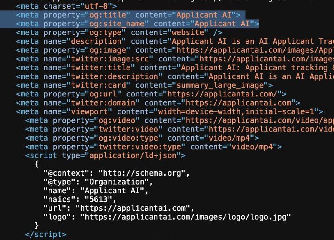Screen dimensions: 334x240
Task: Click the application/ld+json script type
Action: 133,155
